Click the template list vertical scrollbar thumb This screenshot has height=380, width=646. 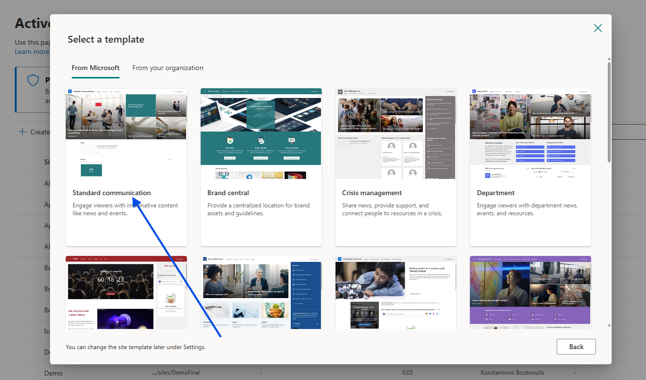click(x=609, y=112)
